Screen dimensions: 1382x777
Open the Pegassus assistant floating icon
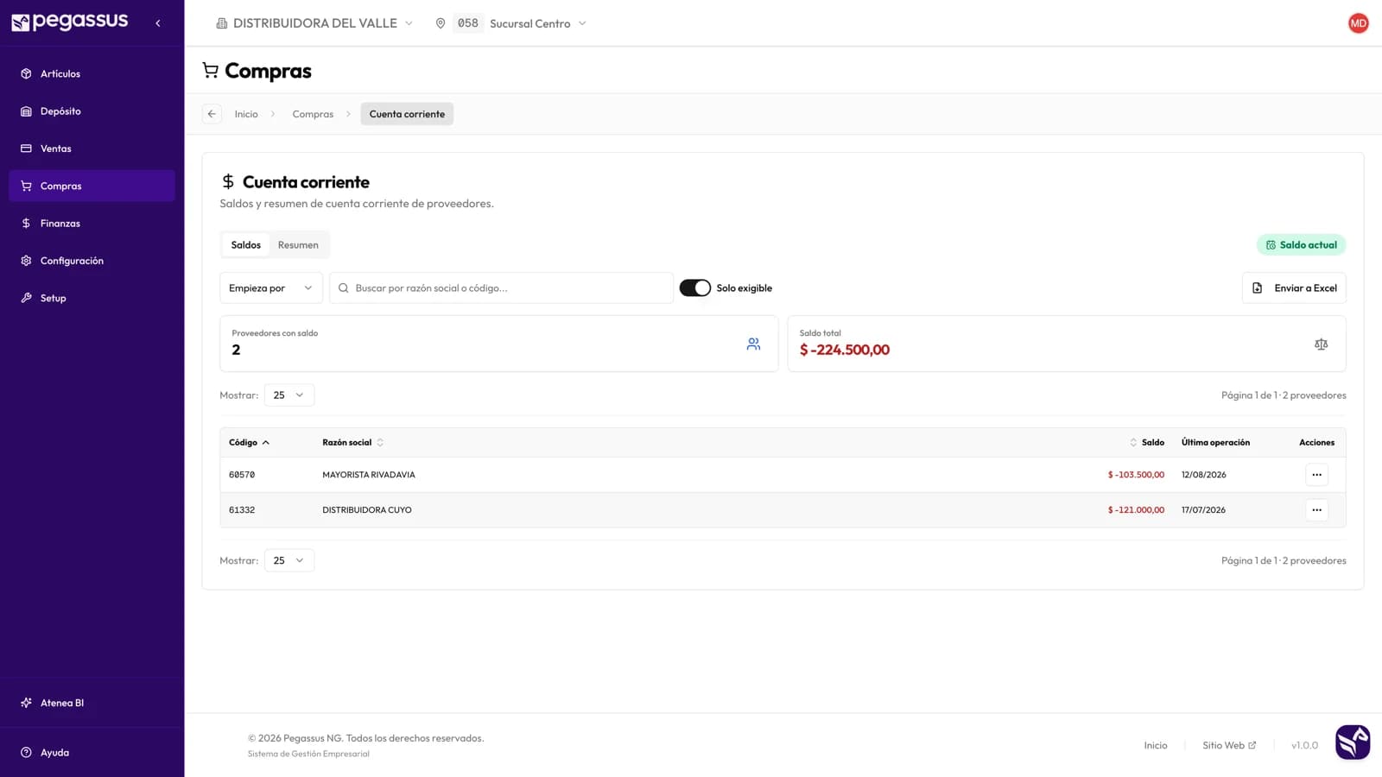click(x=1353, y=742)
